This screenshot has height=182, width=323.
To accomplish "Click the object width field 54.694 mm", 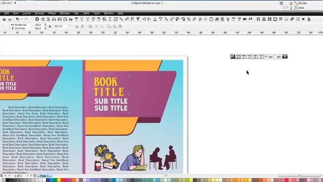I will tap(22, 25).
